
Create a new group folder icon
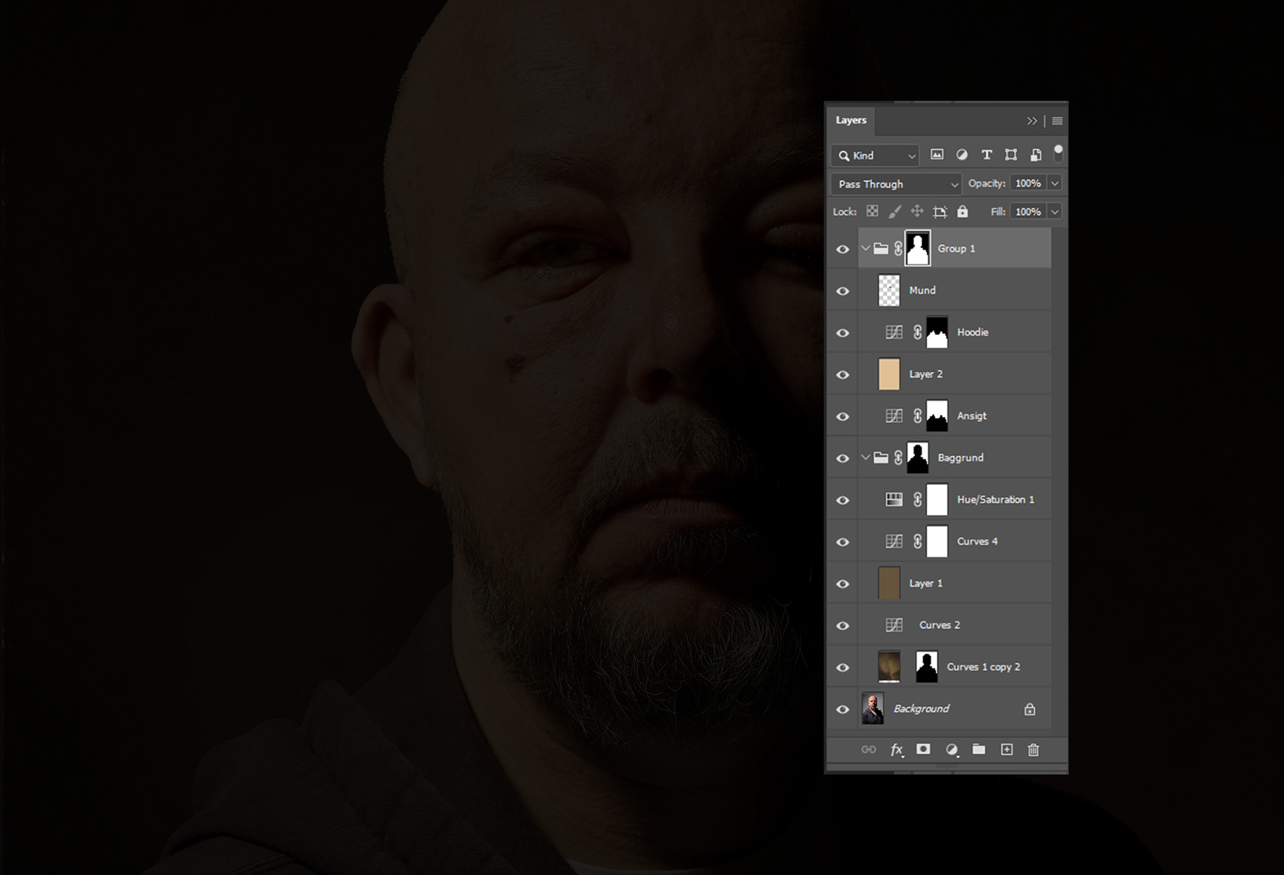[979, 749]
